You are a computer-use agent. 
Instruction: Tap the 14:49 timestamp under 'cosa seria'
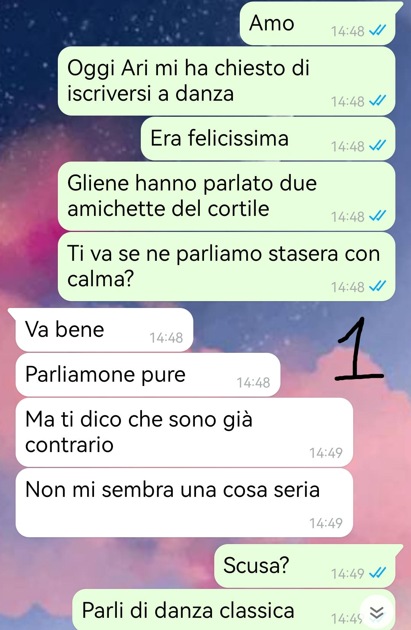coord(326,523)
